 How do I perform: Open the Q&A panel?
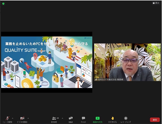click(71, 120)
